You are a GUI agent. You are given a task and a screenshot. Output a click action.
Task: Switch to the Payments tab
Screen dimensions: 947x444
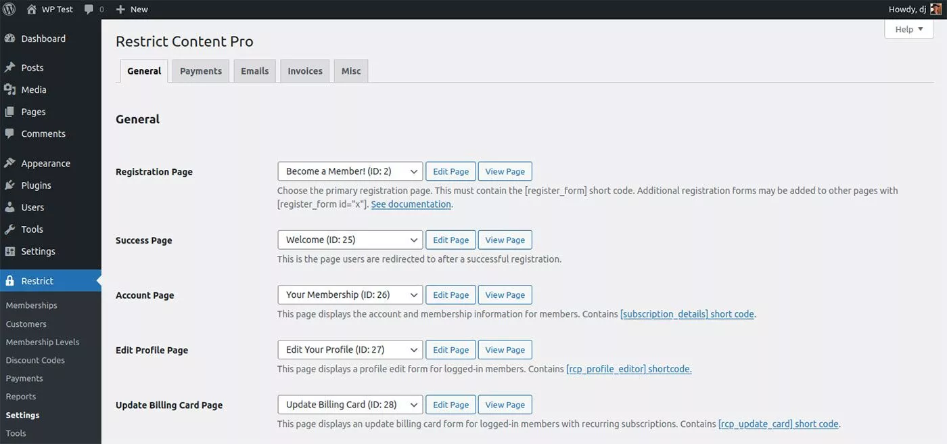tap(201, 71)
